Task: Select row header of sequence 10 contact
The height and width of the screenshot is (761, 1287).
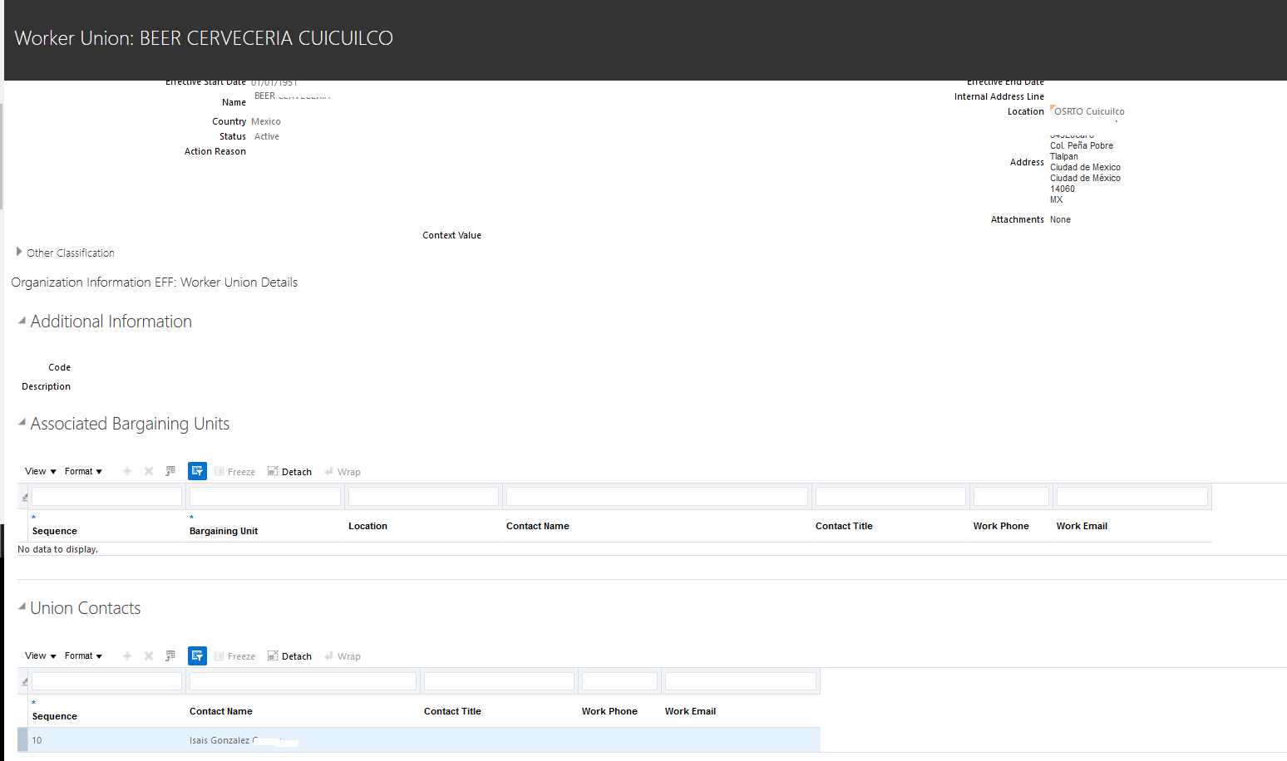Action: point(22,740)
